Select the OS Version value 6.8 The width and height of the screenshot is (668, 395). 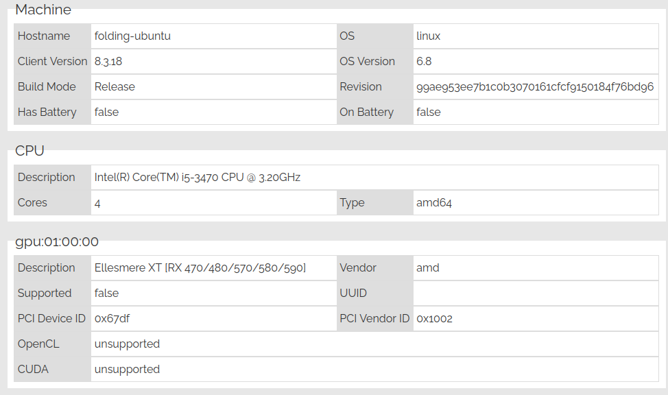tap(424, 61)
